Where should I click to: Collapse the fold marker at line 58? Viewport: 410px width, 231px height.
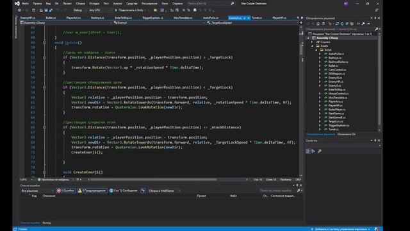click(x=44, y=87)
